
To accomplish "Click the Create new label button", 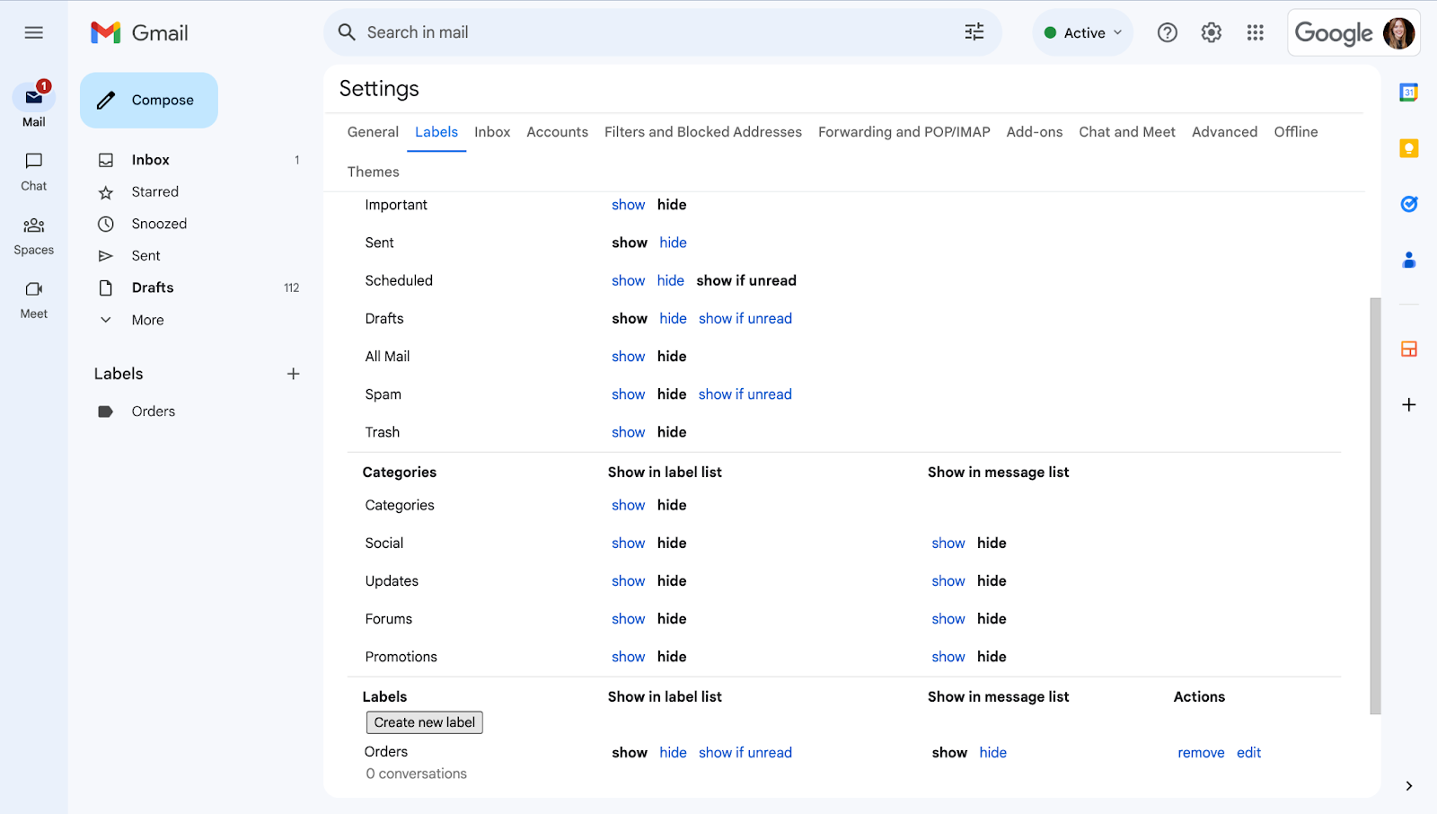I will [x=424, y=721].
